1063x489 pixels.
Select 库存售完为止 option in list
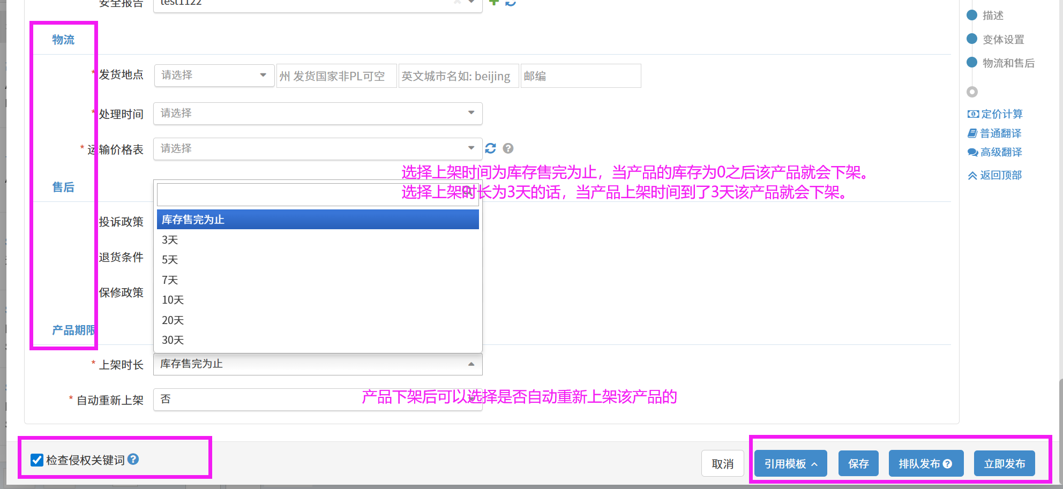(317, 220)
